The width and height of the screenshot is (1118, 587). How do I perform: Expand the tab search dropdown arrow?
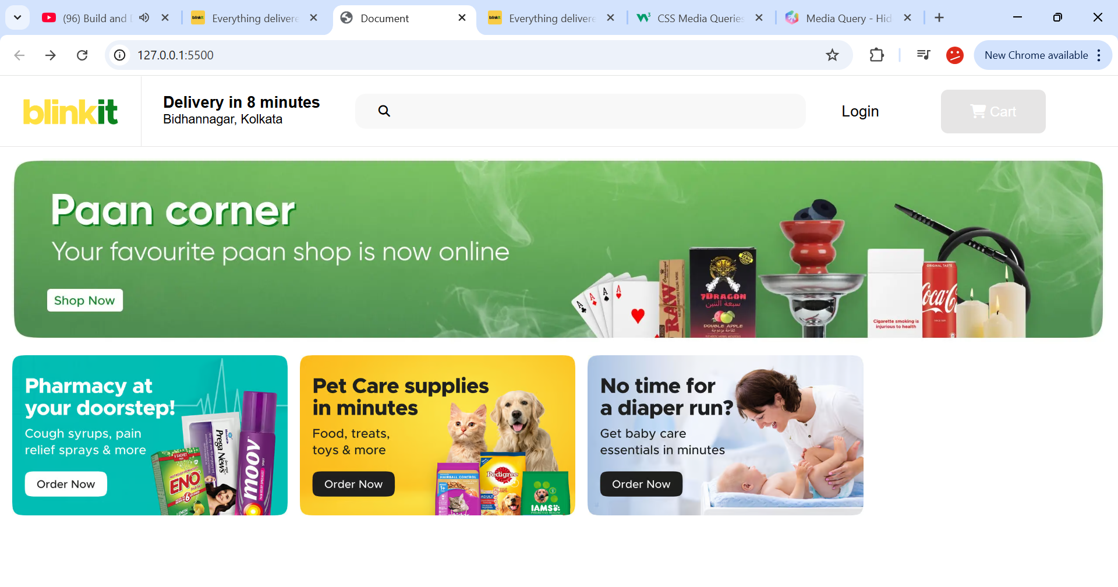coord(17,17)
